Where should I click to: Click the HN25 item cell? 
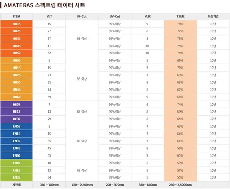(x=16, y=75)
